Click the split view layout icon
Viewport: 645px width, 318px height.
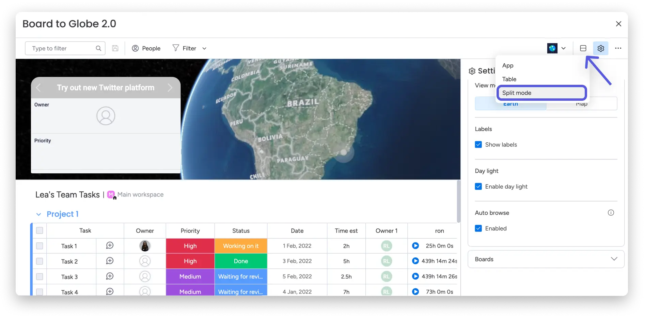tap(583, 48)
